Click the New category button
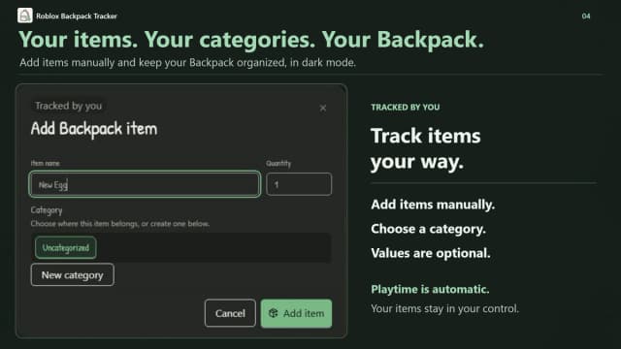The width and height of the screenshot is (621, 349). 73,274
